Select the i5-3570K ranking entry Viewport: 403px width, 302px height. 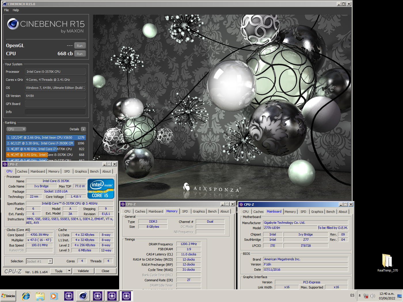pos(46,155)
